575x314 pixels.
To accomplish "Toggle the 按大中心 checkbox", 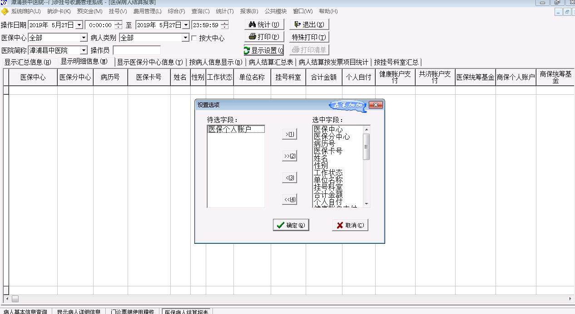I will (194, 38).
